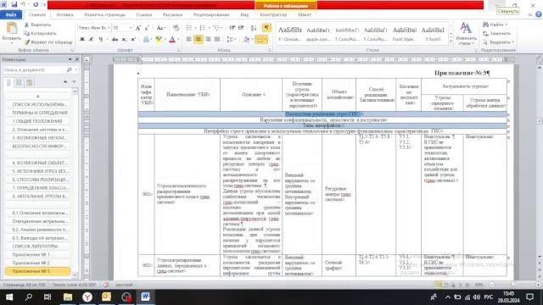Viewport: 543px width, 305px height.
Task: Close the Navigation pane
Action: 77,59
